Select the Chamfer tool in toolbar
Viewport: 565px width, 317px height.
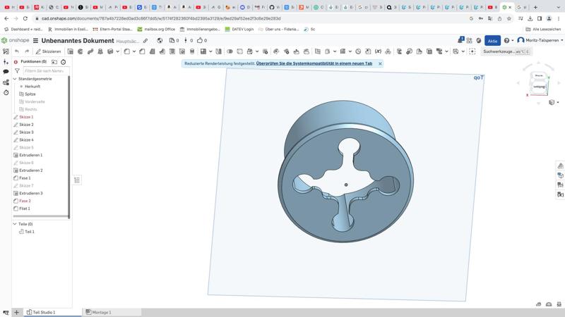(x=142, y=51)
